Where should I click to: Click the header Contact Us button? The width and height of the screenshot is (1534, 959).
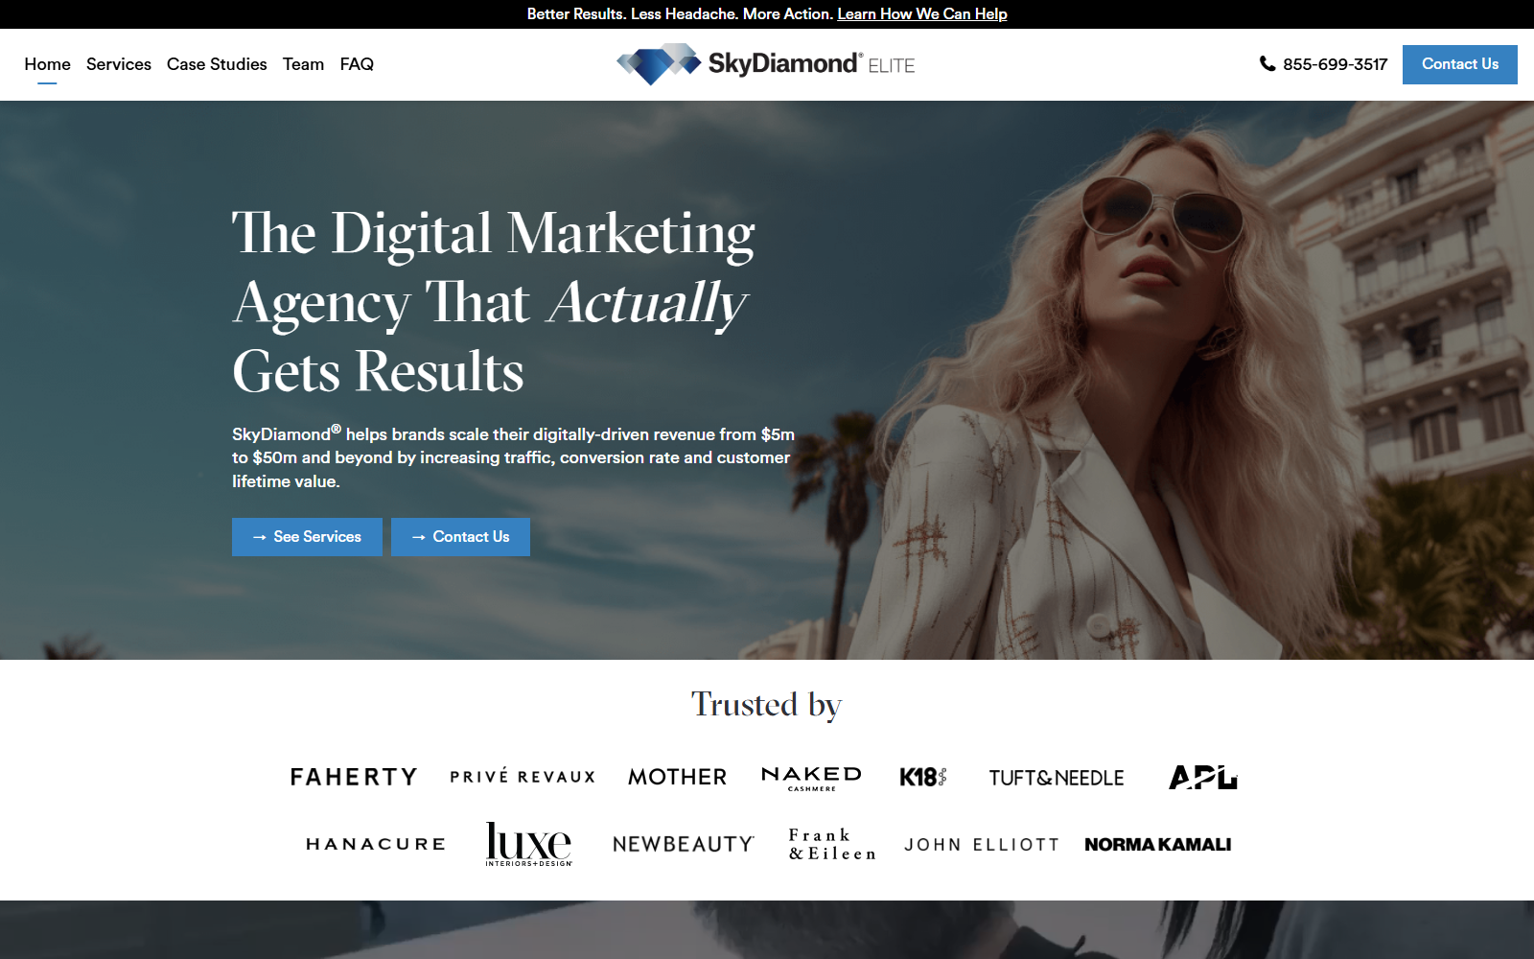[1459, 64]
